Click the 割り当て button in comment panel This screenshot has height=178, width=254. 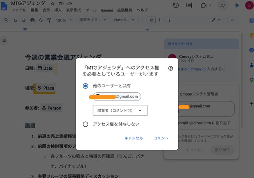(222, 150)
